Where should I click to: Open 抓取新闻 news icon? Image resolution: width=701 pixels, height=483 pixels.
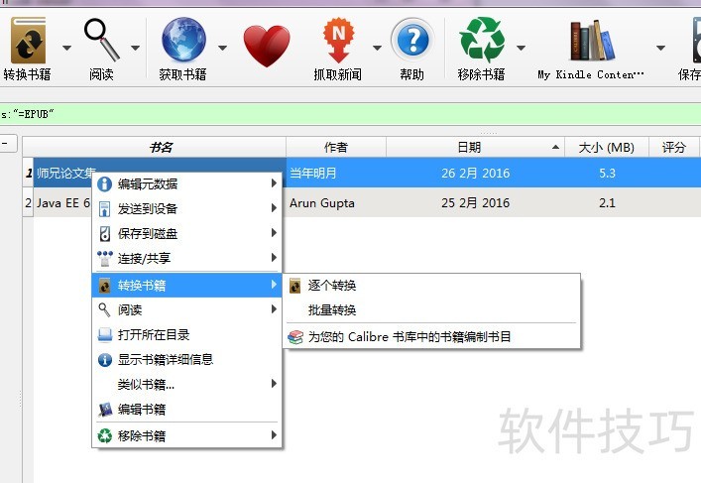pos(338,43)
